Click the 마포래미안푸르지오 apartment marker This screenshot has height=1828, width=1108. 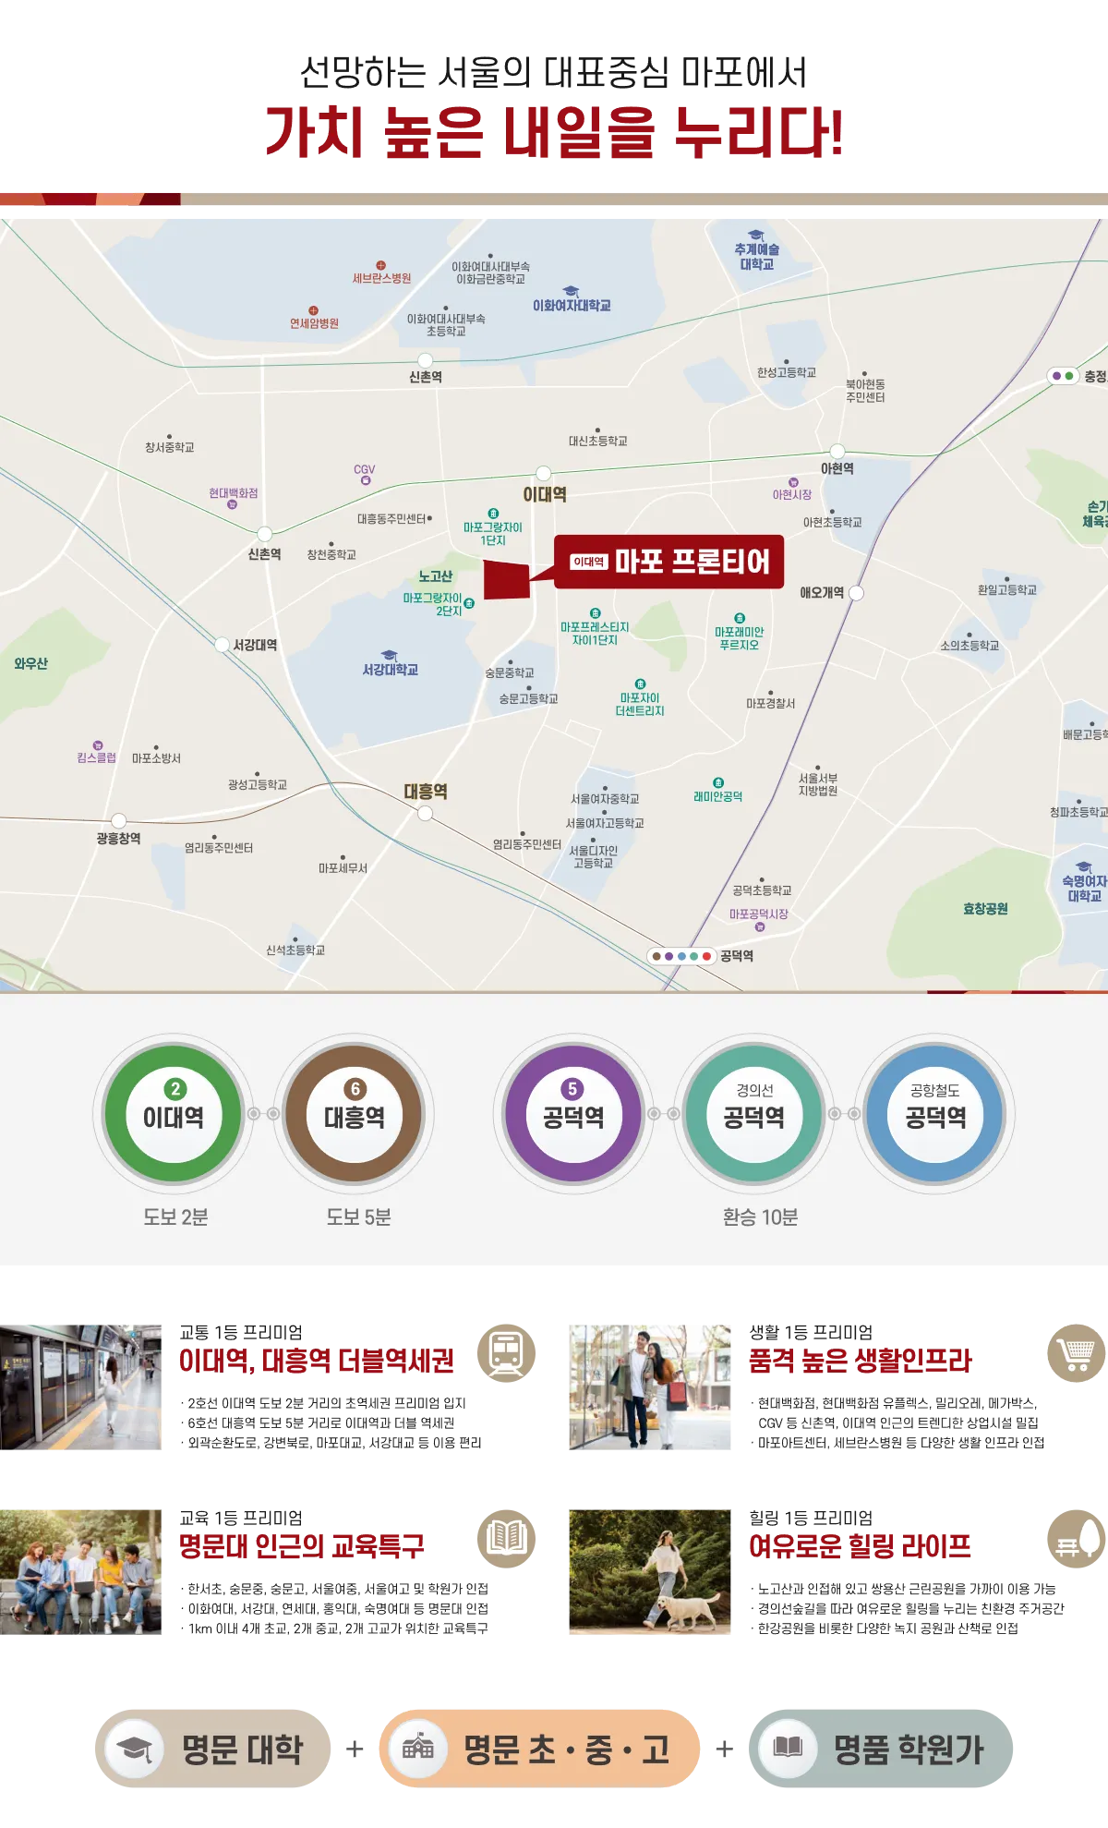740,618
